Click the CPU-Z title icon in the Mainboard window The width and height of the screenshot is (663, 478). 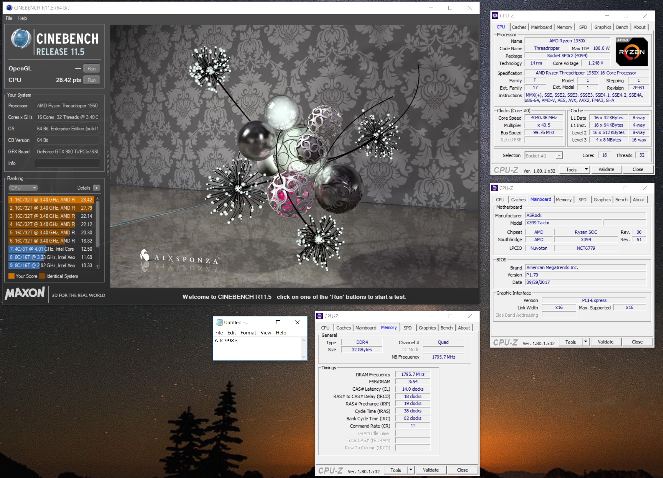click(494, 188)
